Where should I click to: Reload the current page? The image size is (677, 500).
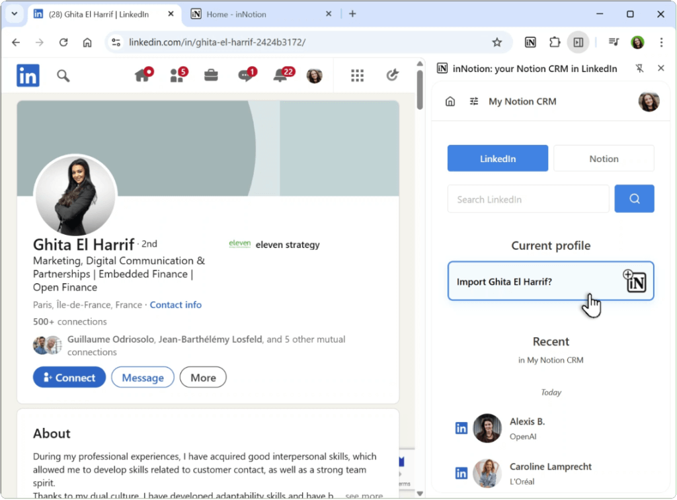coord(63,42)
